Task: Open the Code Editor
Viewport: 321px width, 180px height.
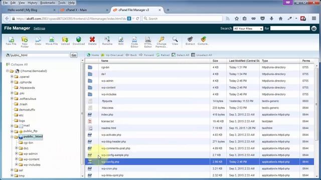Action: (134, 42)
